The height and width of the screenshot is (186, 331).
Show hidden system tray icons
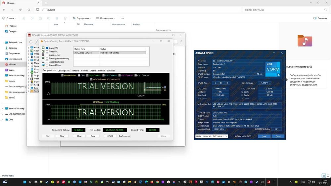[x=291, y=182]
